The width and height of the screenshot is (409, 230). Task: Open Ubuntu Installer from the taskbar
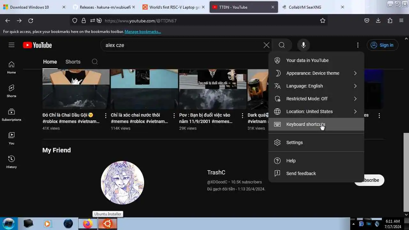click(107, 224)
